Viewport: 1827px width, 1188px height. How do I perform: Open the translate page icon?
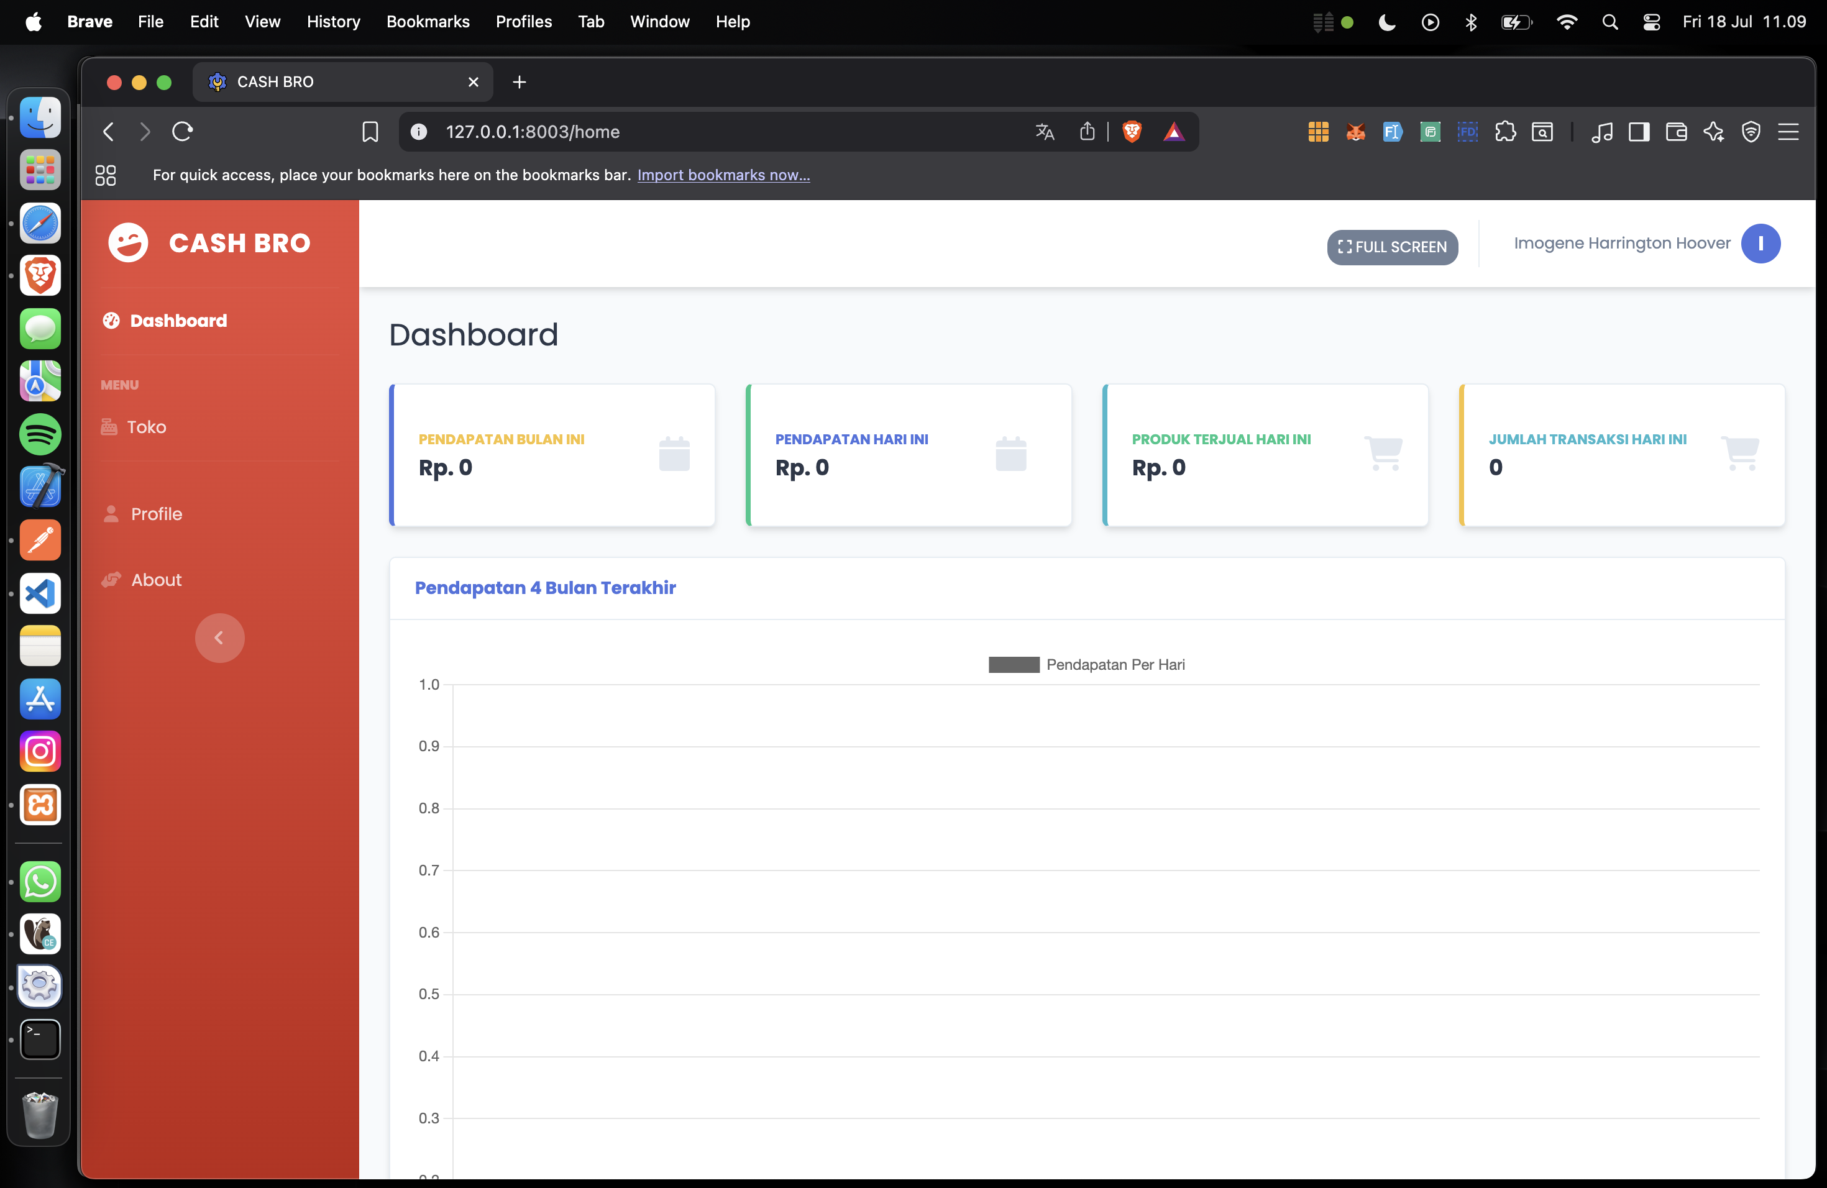pyautogui.click(x=1045, y=132)
